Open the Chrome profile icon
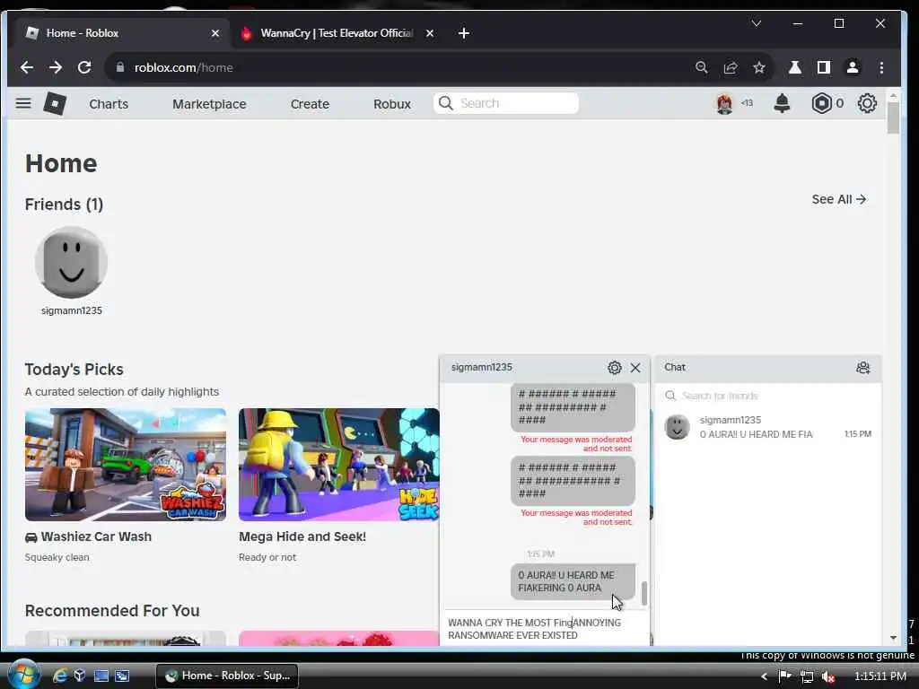The height and width of the screenshot is (689, 919). point(853,67)
